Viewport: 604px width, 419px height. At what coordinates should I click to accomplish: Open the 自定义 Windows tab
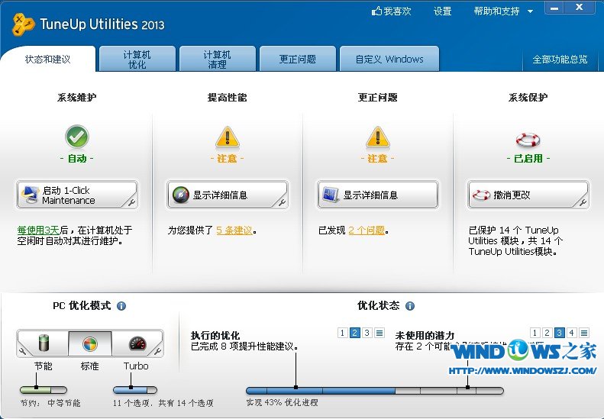point(389,60)
